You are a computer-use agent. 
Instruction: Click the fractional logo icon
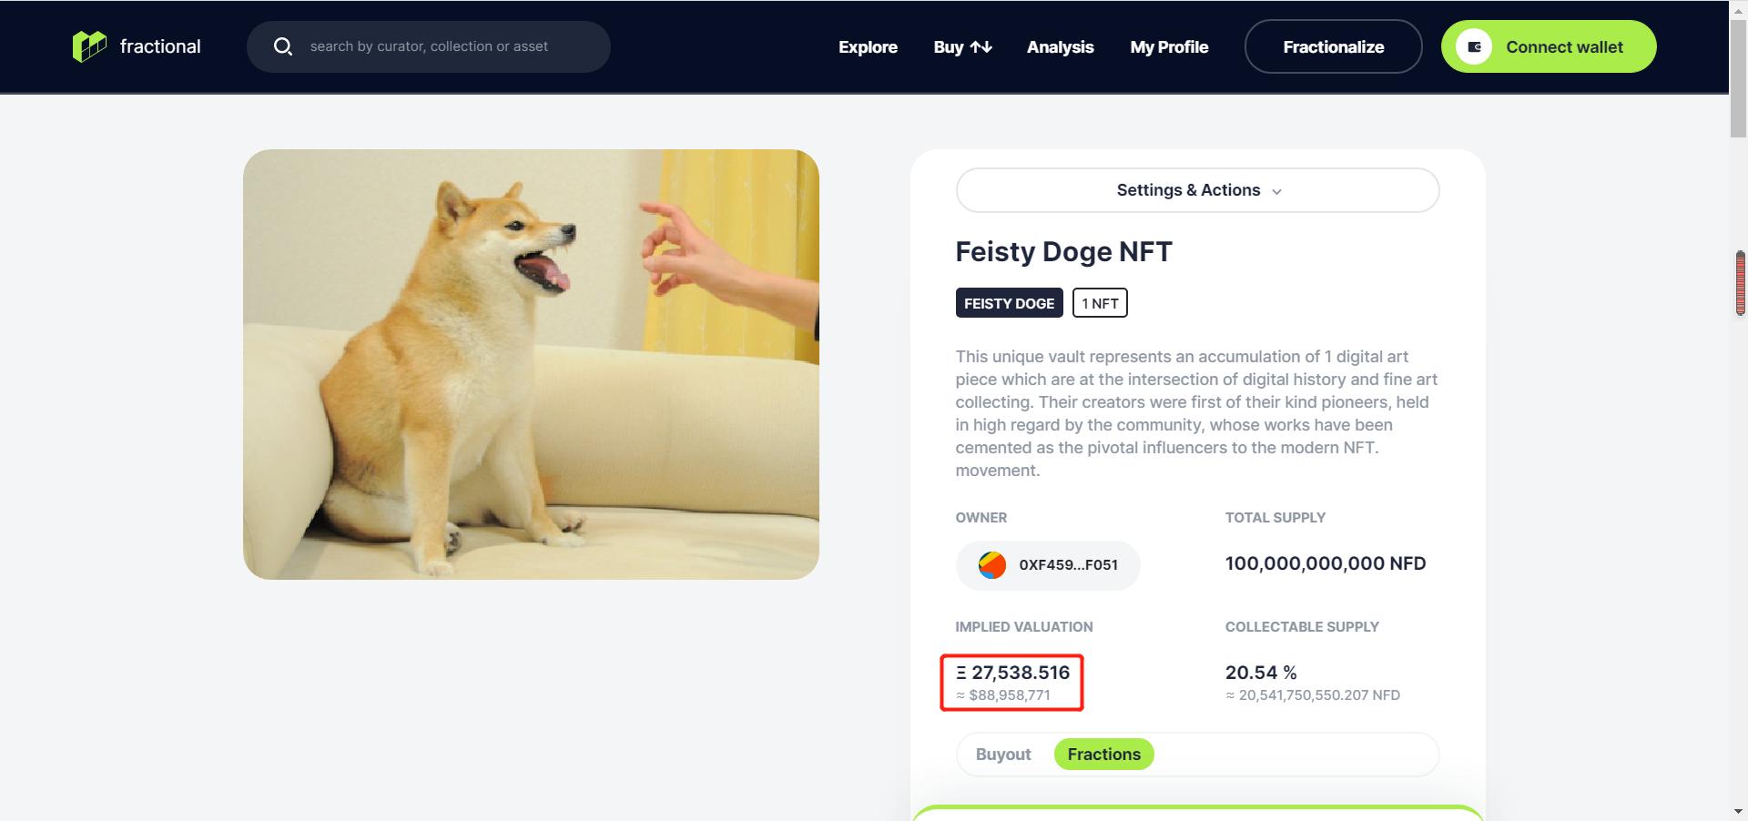click(89, 46)
